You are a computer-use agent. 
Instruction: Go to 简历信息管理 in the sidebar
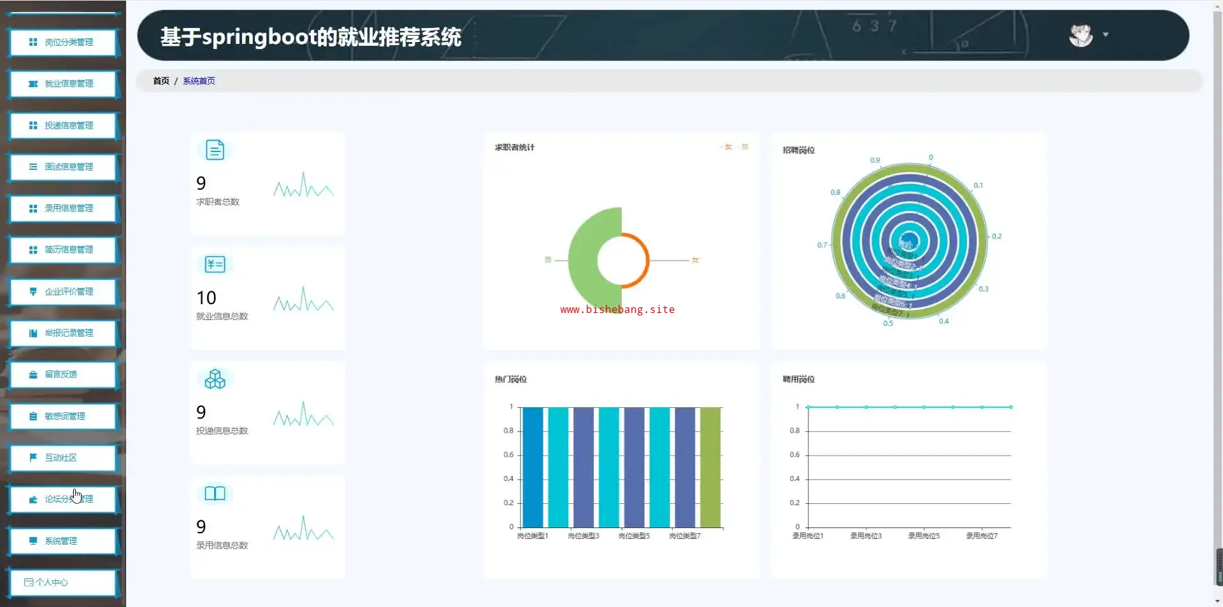coord(63,250)
